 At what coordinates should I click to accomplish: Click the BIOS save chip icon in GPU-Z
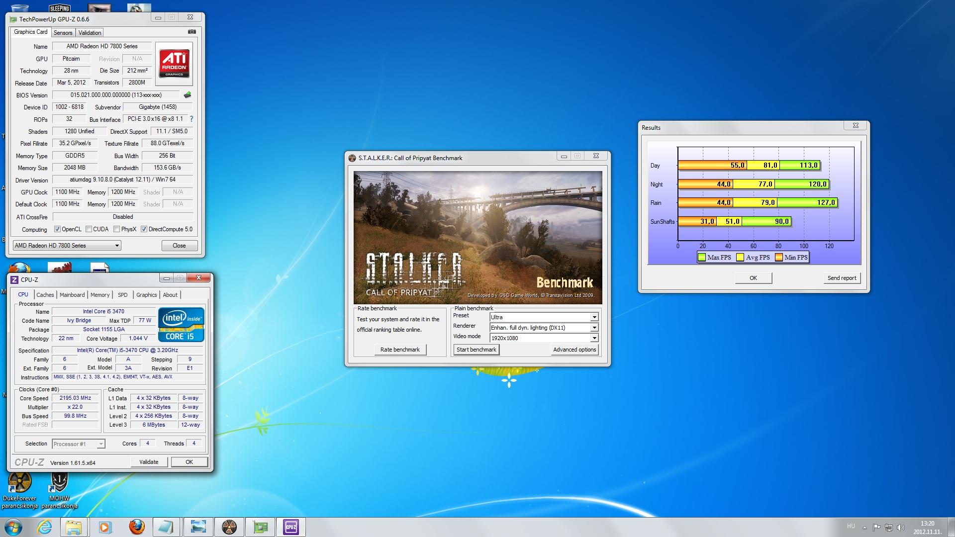(188, 95)
